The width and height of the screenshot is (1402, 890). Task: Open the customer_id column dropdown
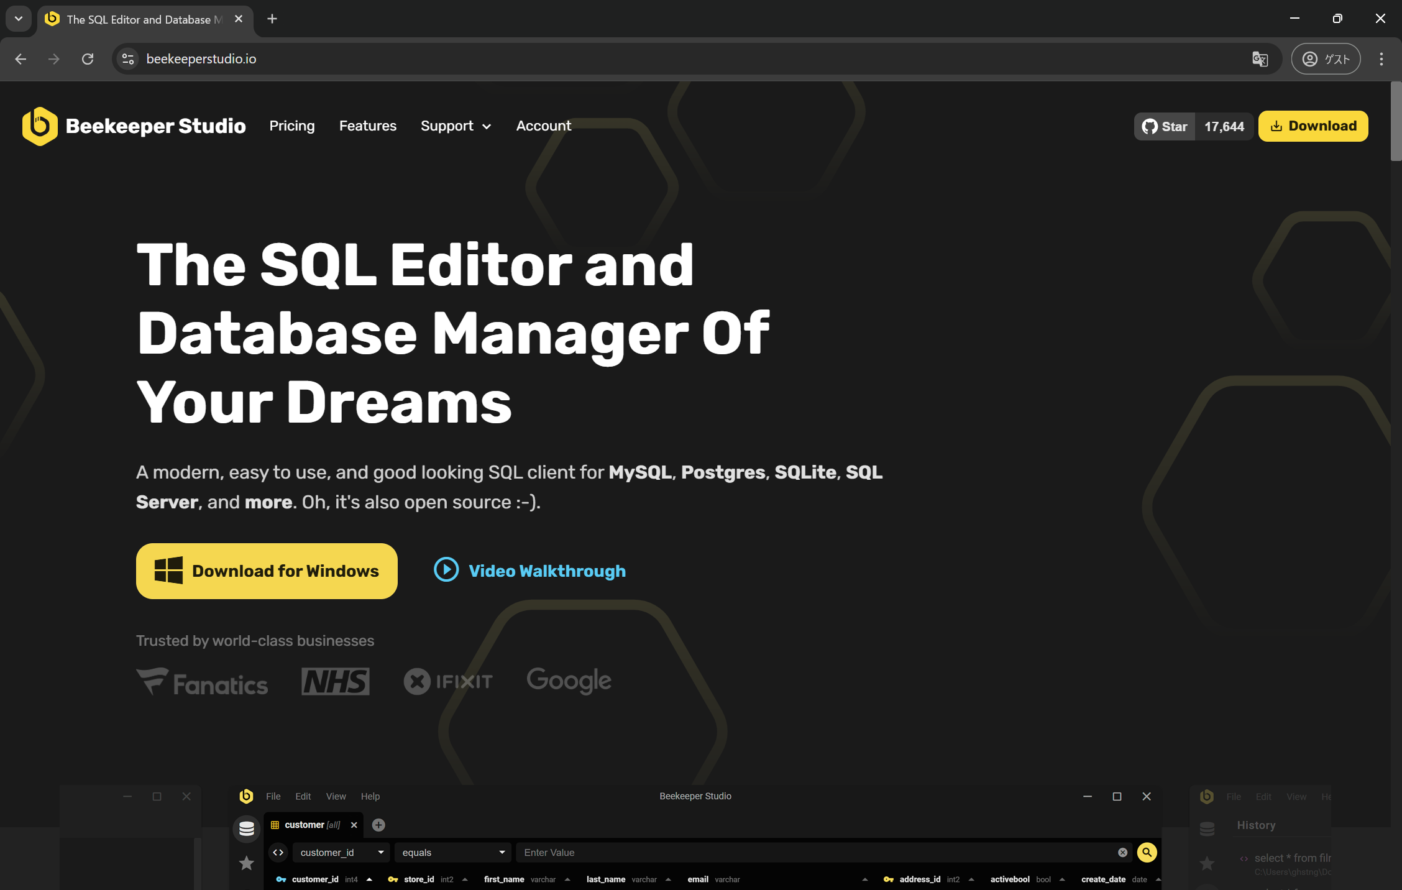click(x=341, y=853)
